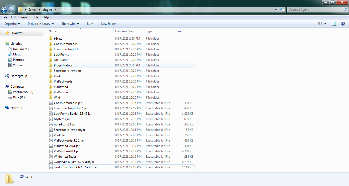Screen dimensions: 349x186
Task: Click the Vault folder icon
Action: click(51, 76)
